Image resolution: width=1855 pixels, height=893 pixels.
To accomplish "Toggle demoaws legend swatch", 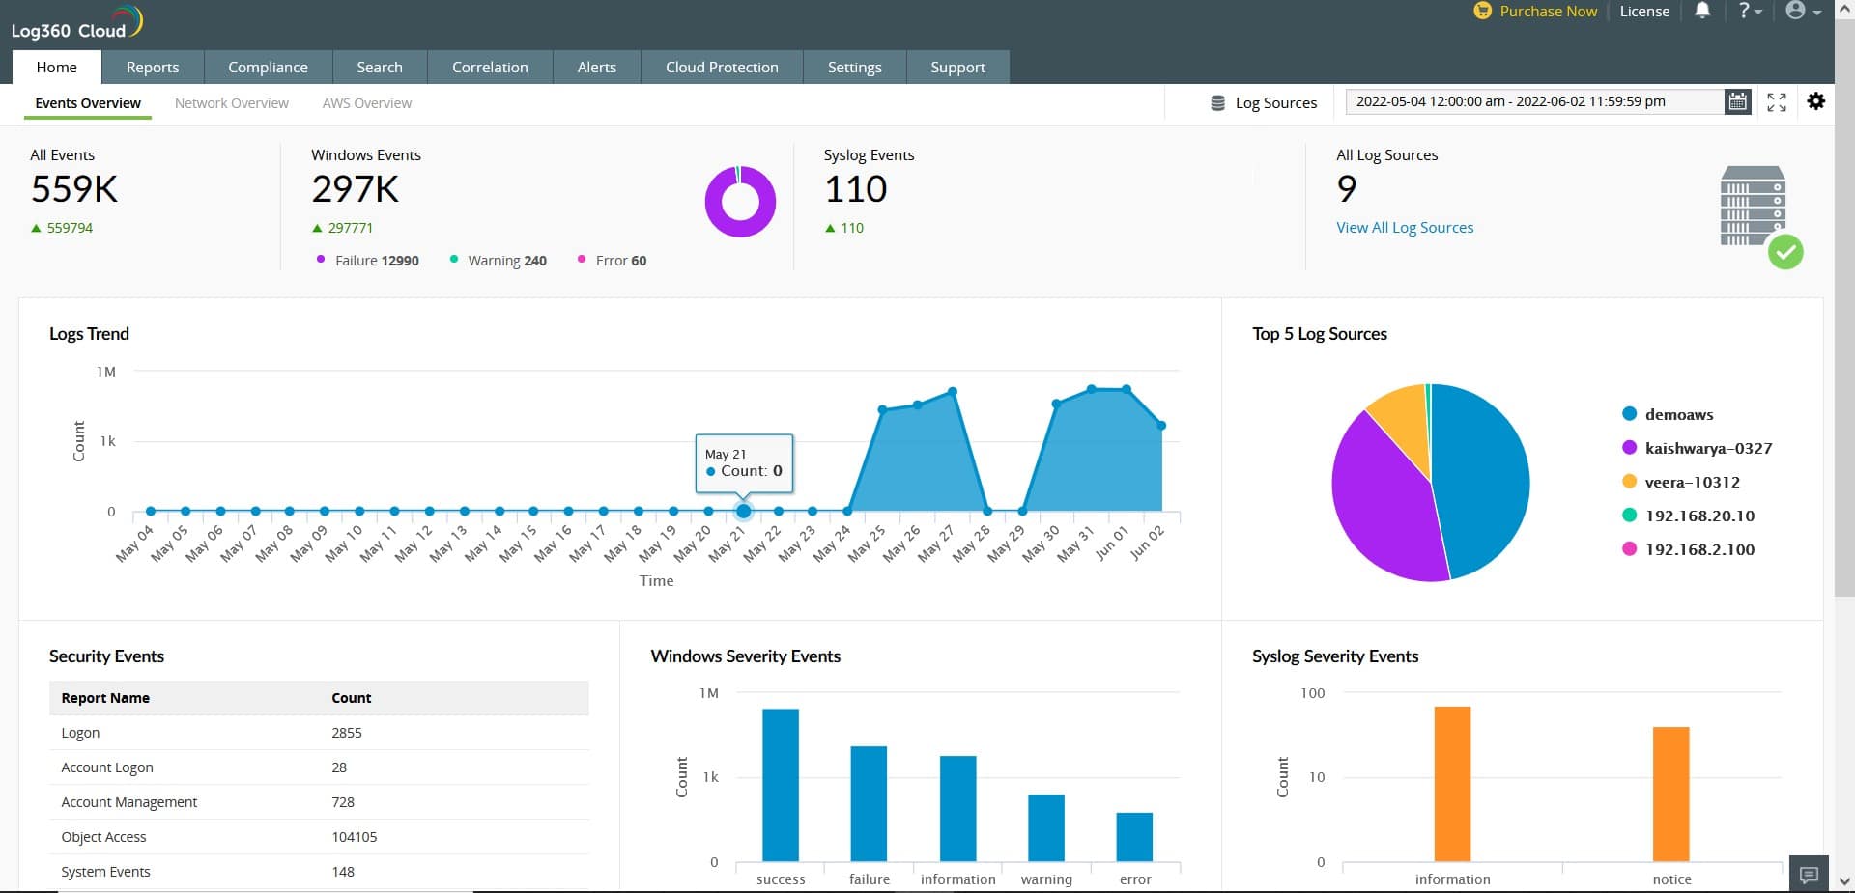I will (1629, 414).
